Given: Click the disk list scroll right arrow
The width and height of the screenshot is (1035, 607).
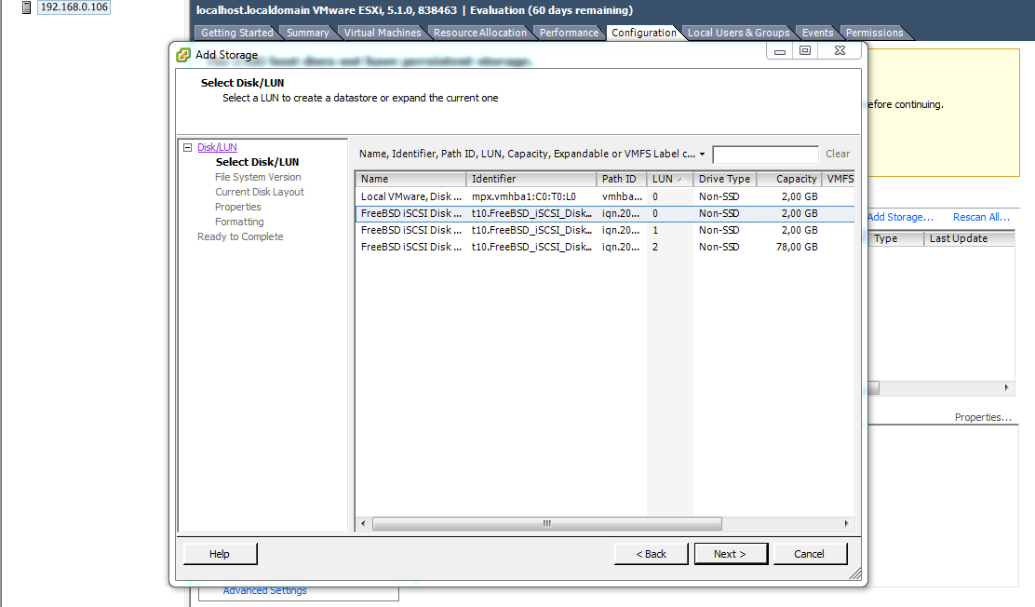Looking at the screenshot, I should pos(847,524).
